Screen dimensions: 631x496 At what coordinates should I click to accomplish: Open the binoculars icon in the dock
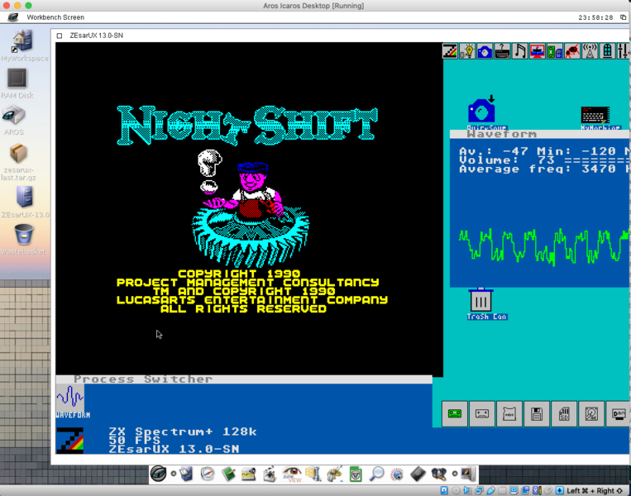click(x=438, y=474)
